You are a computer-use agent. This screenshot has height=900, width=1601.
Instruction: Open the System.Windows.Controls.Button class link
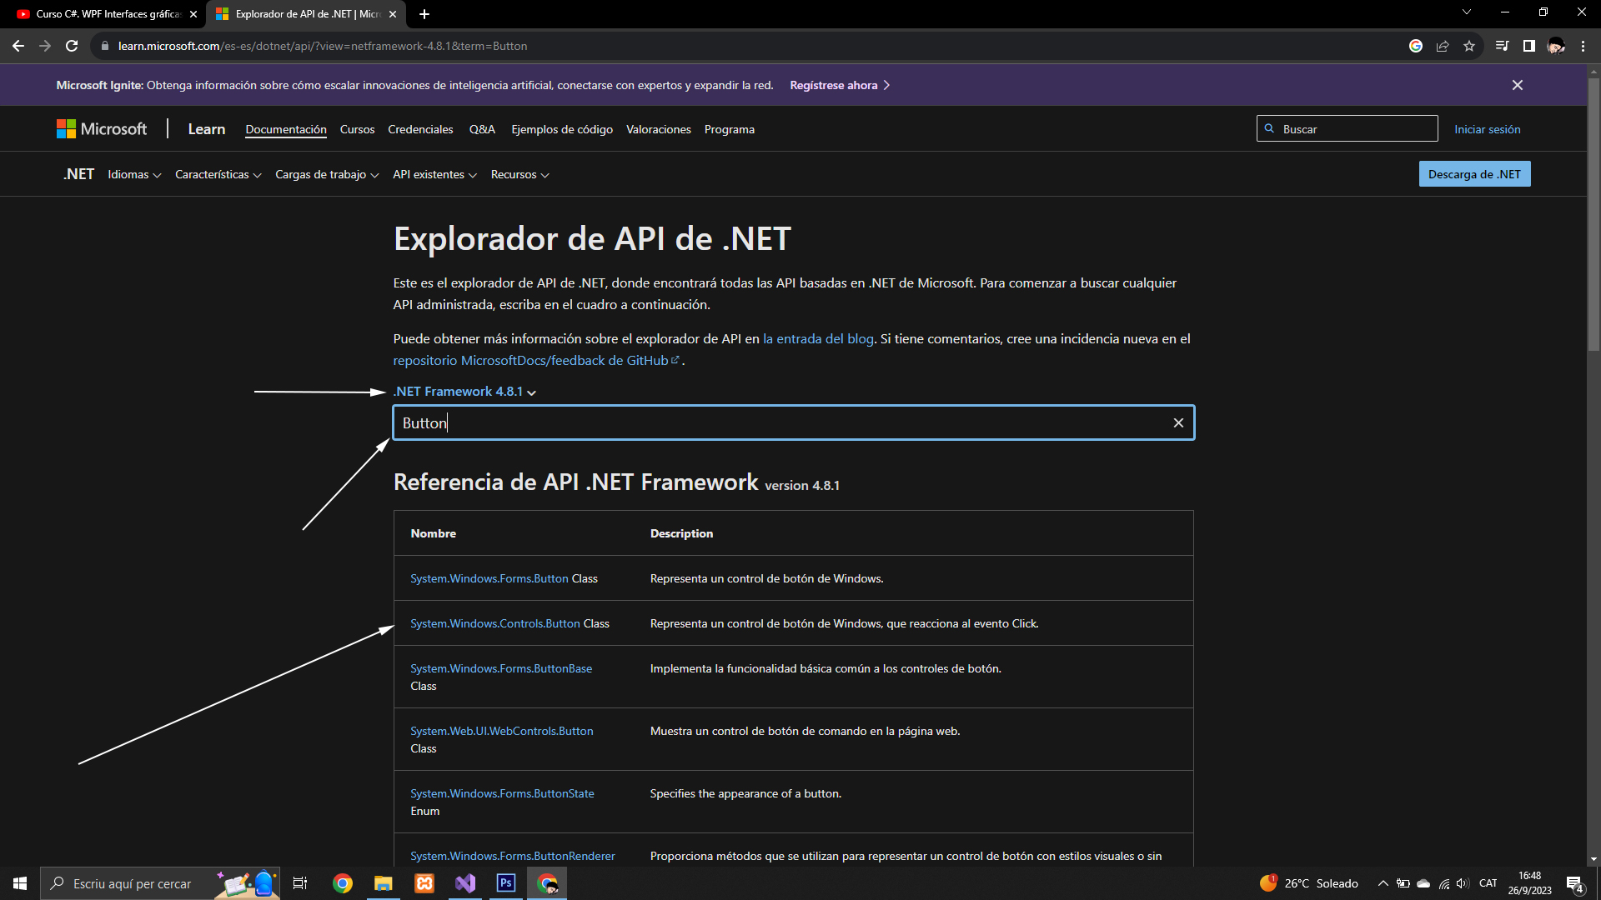pyautogui.click(x=494, y=623)
